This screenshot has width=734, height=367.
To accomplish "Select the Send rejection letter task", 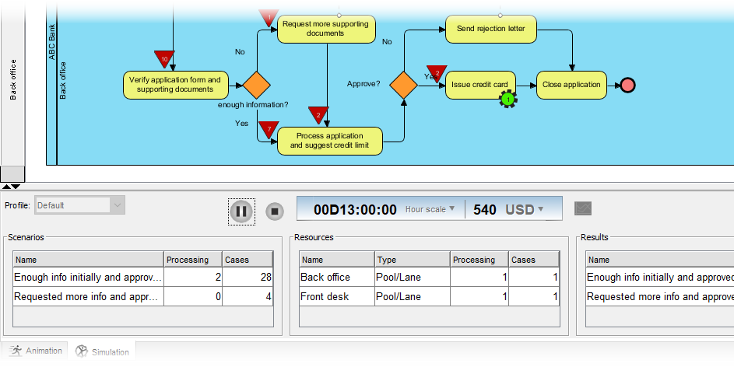I will (490, 29).
